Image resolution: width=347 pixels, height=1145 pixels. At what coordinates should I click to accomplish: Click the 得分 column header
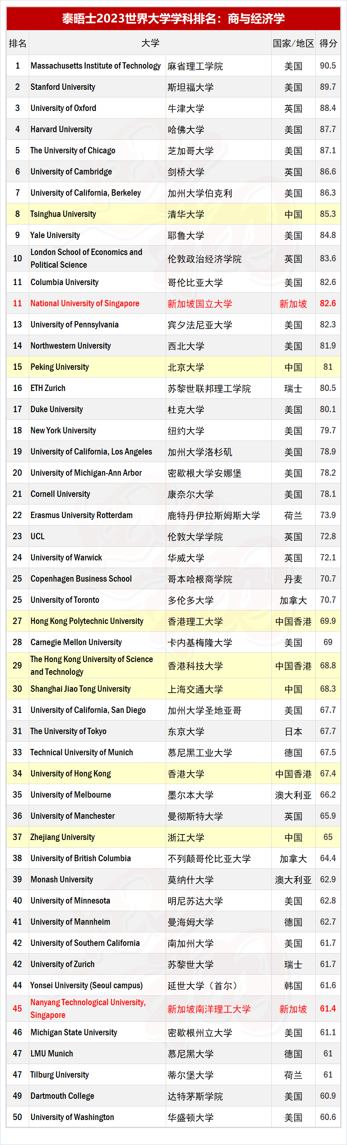[x=328, y=43]
